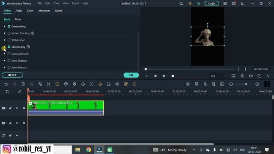Click the zoom out minus icon
The image size is (274, 154).
pyautogui.click(x=231, y=84)
